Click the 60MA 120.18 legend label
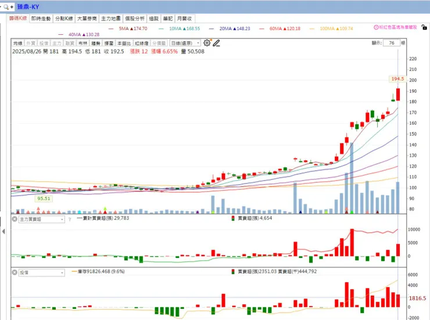 (x=285, y=28)
